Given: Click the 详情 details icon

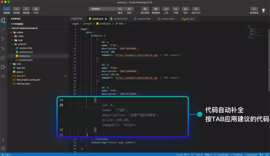Looking at the screenshot, I should (175, 9).
